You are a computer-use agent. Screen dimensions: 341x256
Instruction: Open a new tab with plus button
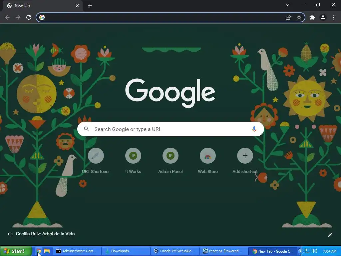tap(90, 6)
